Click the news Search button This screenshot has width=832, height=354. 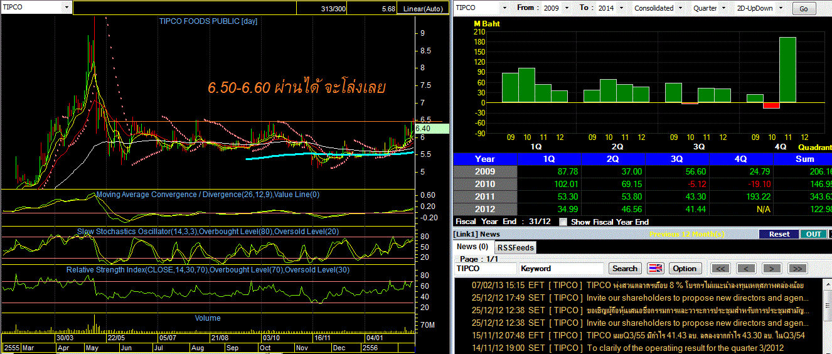(625, 269)
